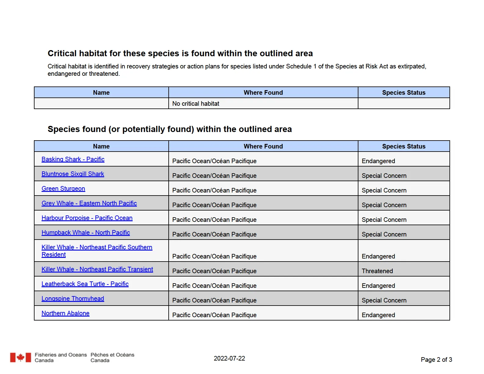
Task: Click Name header of critical habitat table
Action: (101, 93)
